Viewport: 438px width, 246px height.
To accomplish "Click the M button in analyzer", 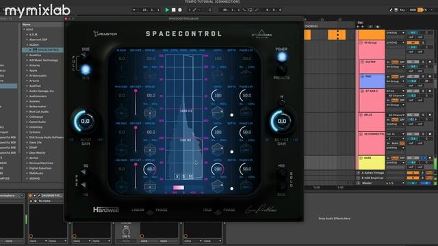I will tap(190, 176).
